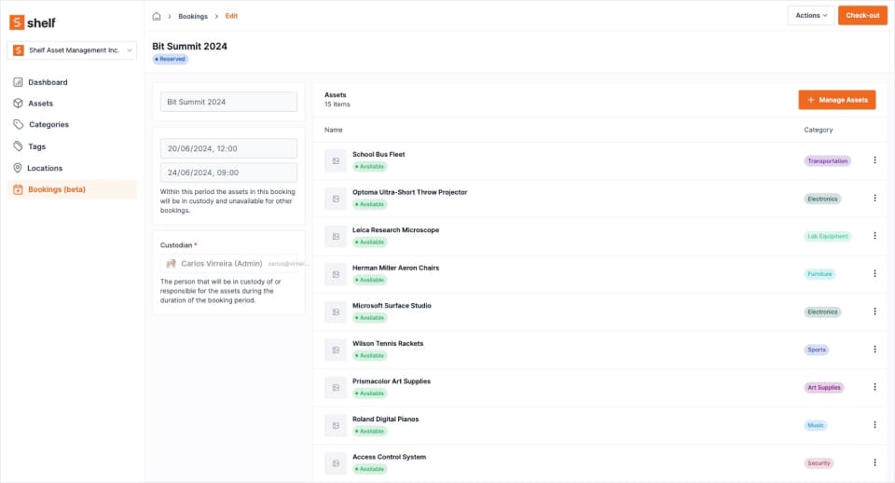This screenshot has width=895, height=483.
Task: Open options menu for School Bus Fleet
Action: pyautogui.click(x=874, y=160)
